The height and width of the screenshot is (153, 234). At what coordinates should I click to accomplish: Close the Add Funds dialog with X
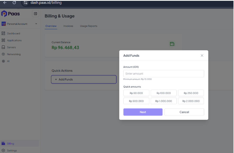coord(202,55)
